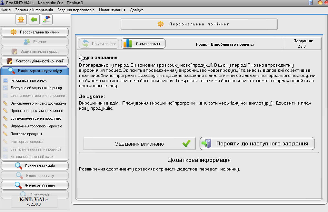The width and height of the screenshot is (328, 212).
Task: Click the exit door arrow icon
Action: (206, 143)
